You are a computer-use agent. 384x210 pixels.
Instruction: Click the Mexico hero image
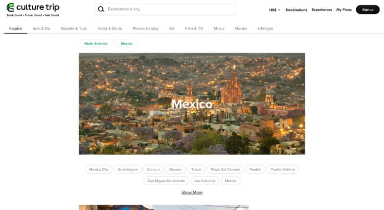192,104
